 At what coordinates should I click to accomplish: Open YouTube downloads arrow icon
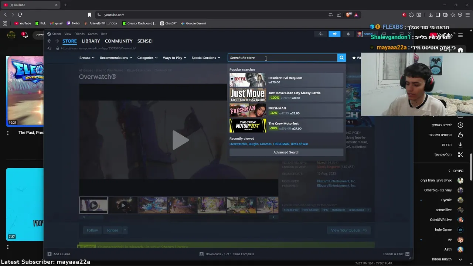[x=460, y=144]
